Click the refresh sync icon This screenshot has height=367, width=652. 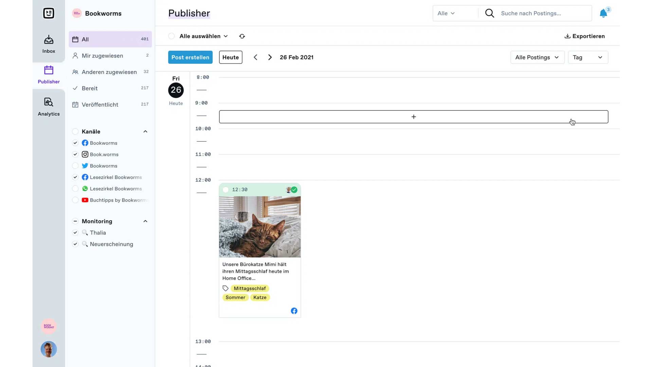click(242, 36)
